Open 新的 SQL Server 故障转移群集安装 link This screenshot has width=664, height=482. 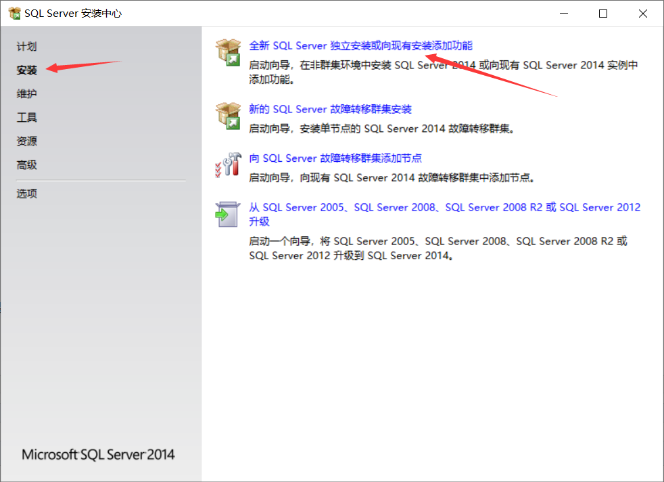coord(330,110)
